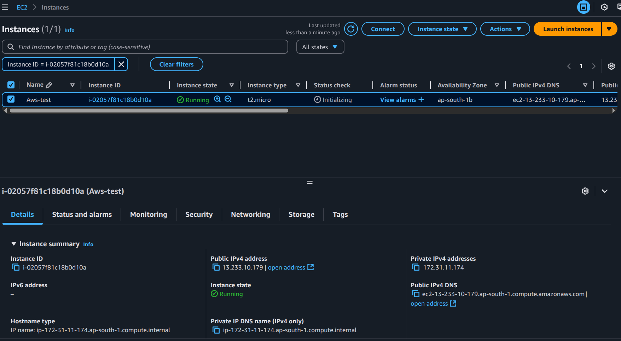Click the search magnifier icon

coord(11,47)
